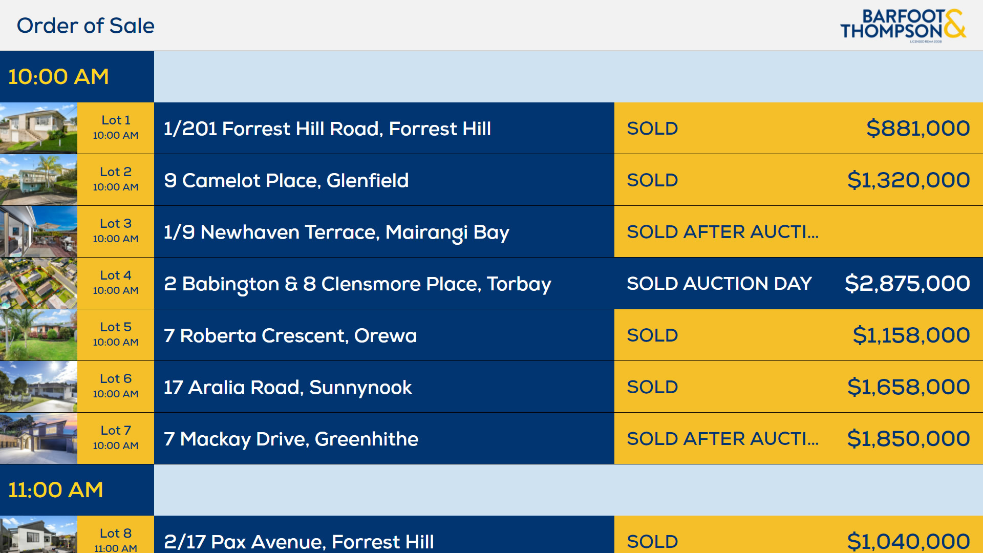View the Lot 7 Mackay Drive photo
This screenshot has width=983, height=553.
(38, 438)
